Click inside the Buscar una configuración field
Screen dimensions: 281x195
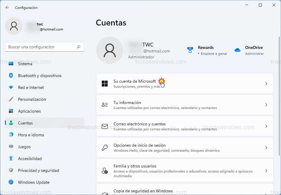[44, 47]
